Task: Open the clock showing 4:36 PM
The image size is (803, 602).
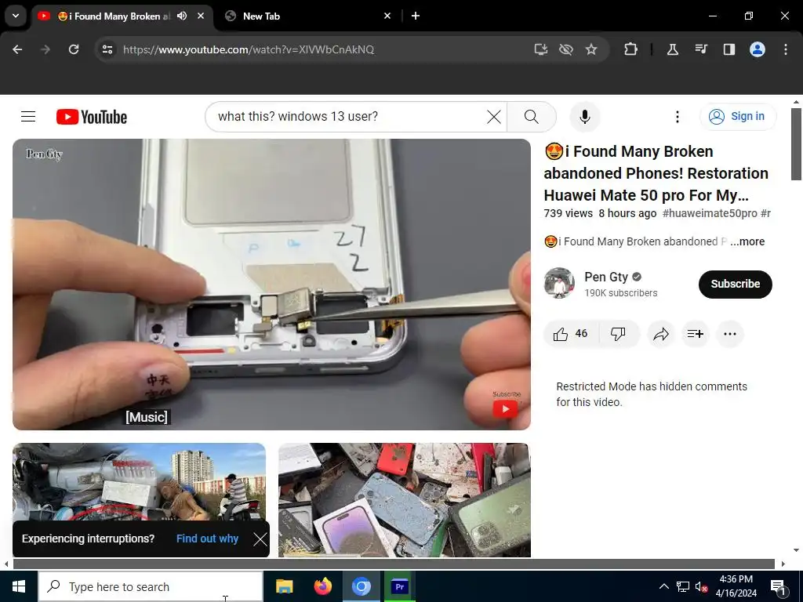Action: pyautogui.click(x=736, y=586)
